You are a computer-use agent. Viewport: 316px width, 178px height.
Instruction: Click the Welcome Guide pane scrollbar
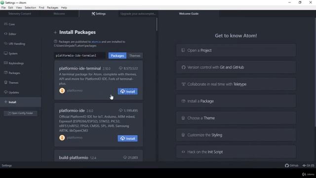tap(315, 72)
